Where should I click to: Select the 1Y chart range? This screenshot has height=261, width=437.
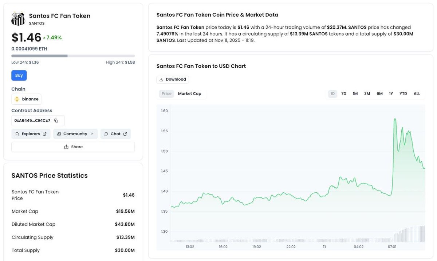391,94
